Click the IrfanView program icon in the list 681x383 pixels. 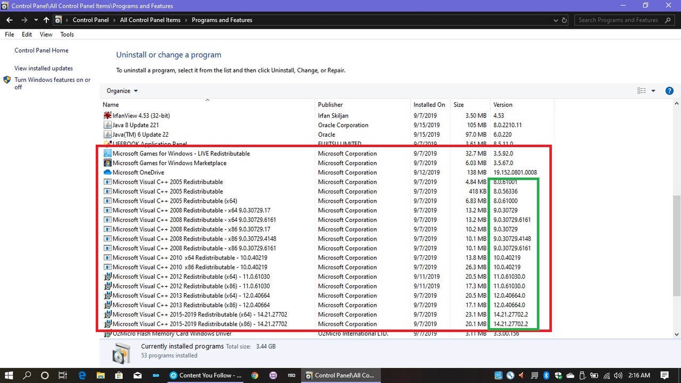[x=107, y=115]
